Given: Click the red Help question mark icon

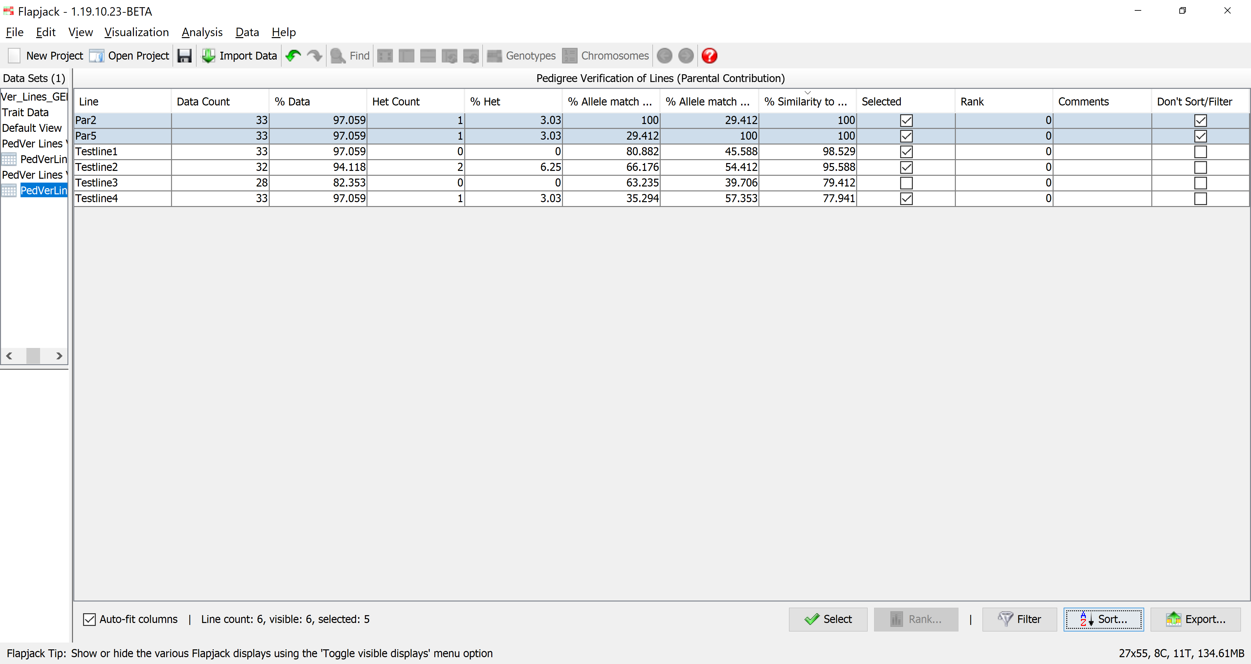Looking at the screenshot, I should 710,56.
